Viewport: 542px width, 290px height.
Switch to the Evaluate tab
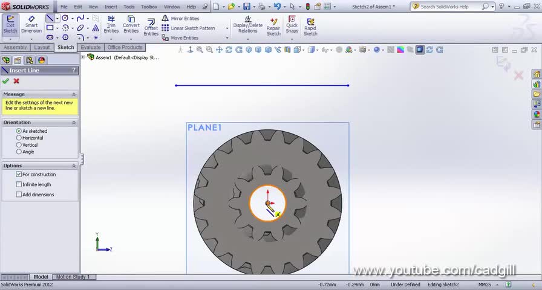(91, 47)
